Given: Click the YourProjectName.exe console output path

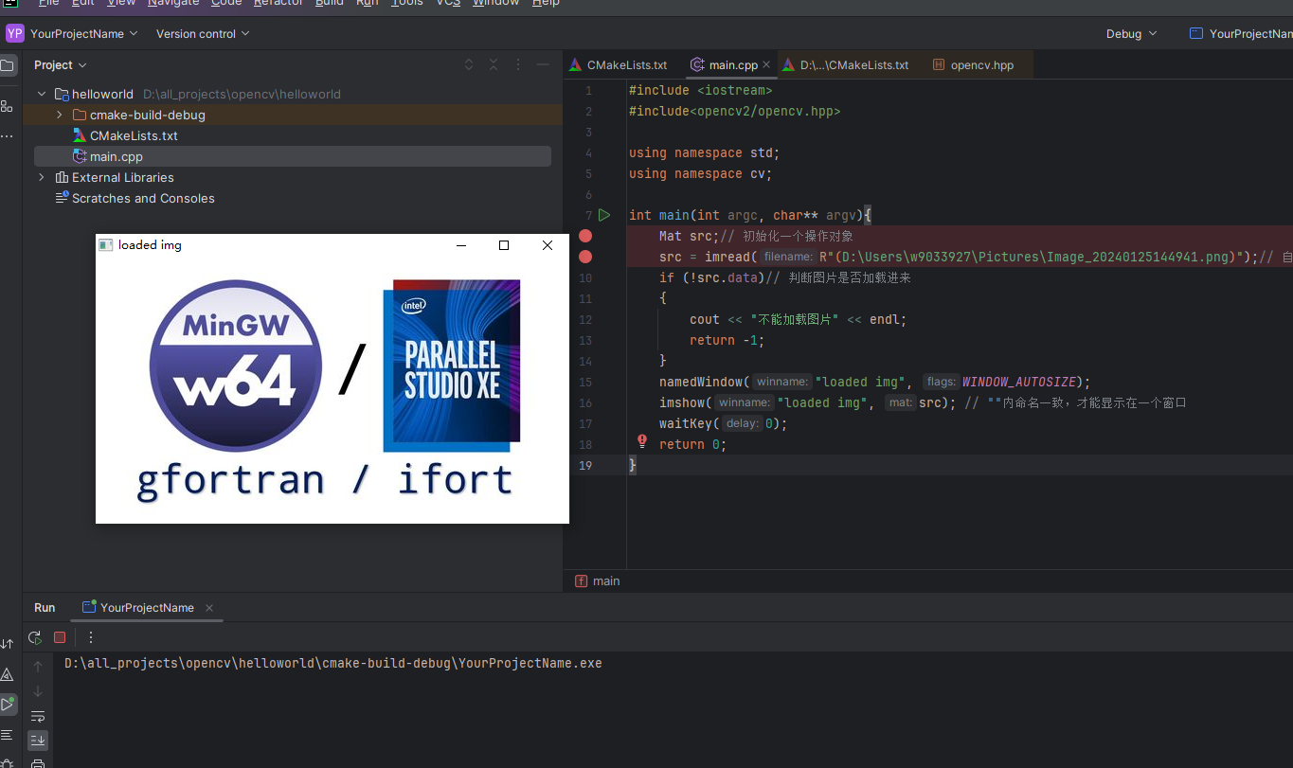Looking at the screenshot, I should click(333, 663).
